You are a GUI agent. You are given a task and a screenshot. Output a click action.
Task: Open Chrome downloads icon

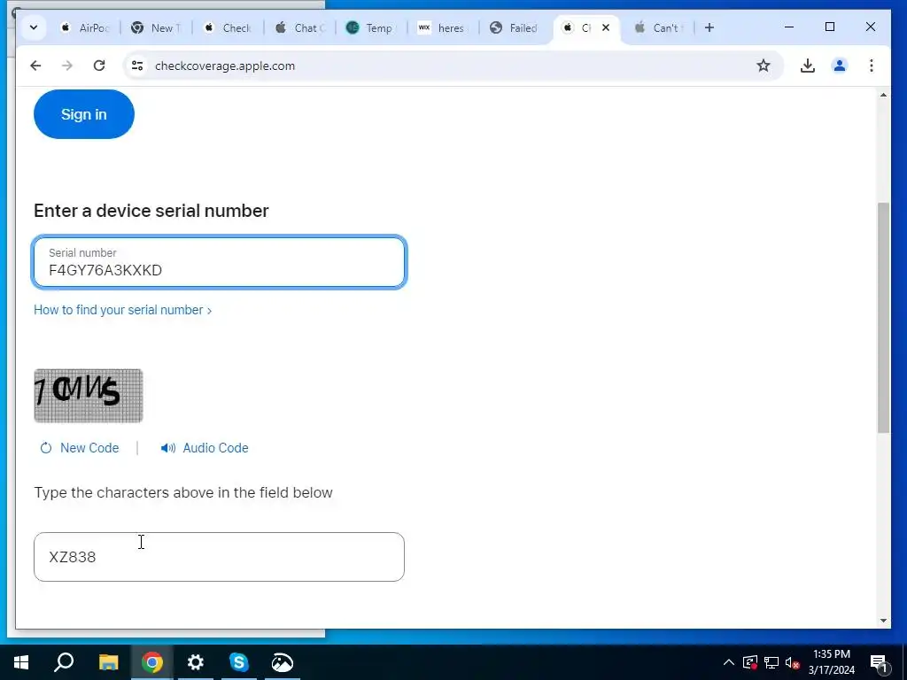808,66
